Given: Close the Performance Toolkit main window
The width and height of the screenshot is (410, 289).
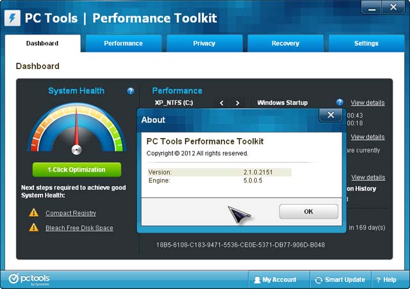Looking at the screenshot, I should 393,7.
